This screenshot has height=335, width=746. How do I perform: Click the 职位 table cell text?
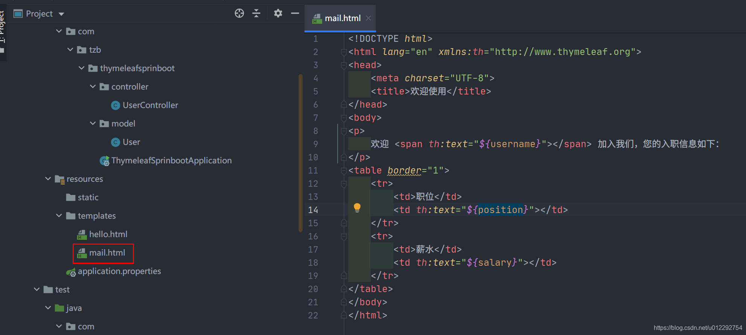click(x=425, y=197)
